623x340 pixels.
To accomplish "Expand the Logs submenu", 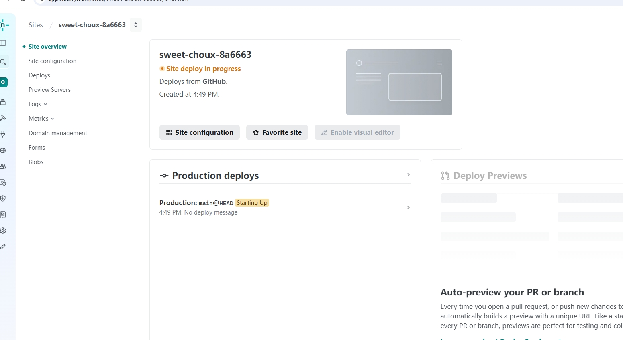I will pos(38,104).
